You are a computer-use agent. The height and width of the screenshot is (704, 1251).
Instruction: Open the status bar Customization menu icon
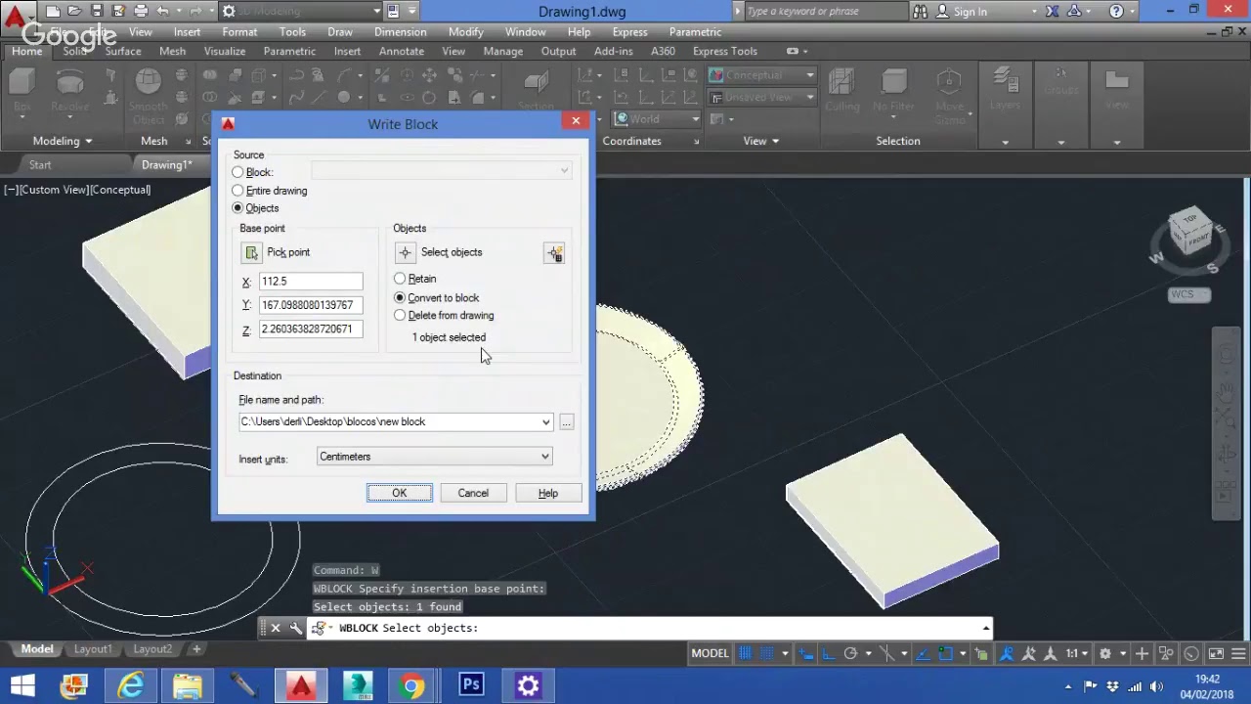tap(1238, 653)
